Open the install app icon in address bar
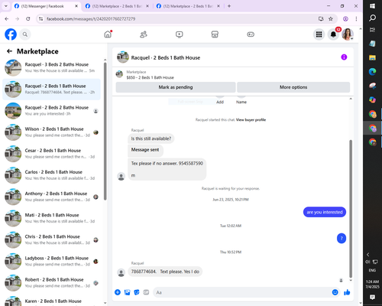This screenshot has height=306, width=382. 321,18
